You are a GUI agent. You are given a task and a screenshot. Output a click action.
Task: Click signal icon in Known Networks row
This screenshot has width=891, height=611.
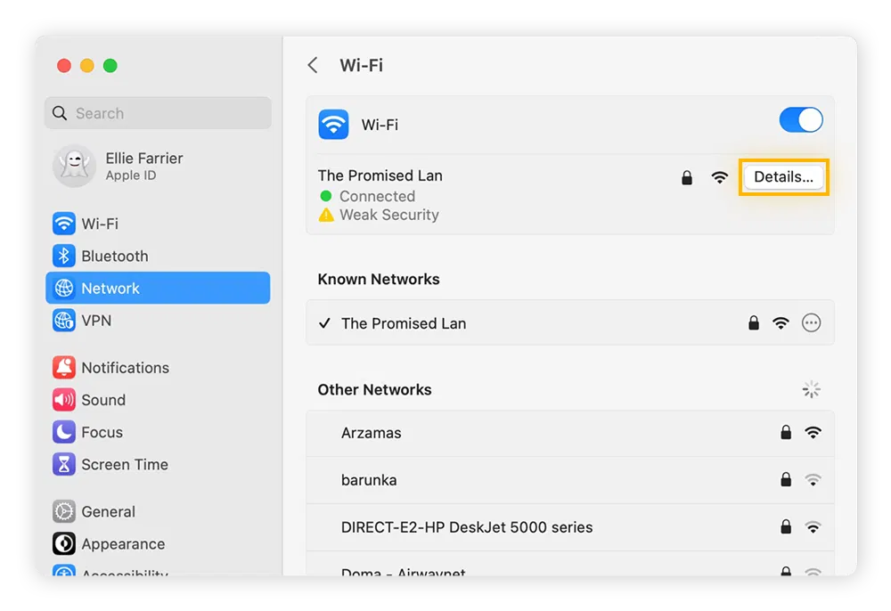click(x=781, y=323)
